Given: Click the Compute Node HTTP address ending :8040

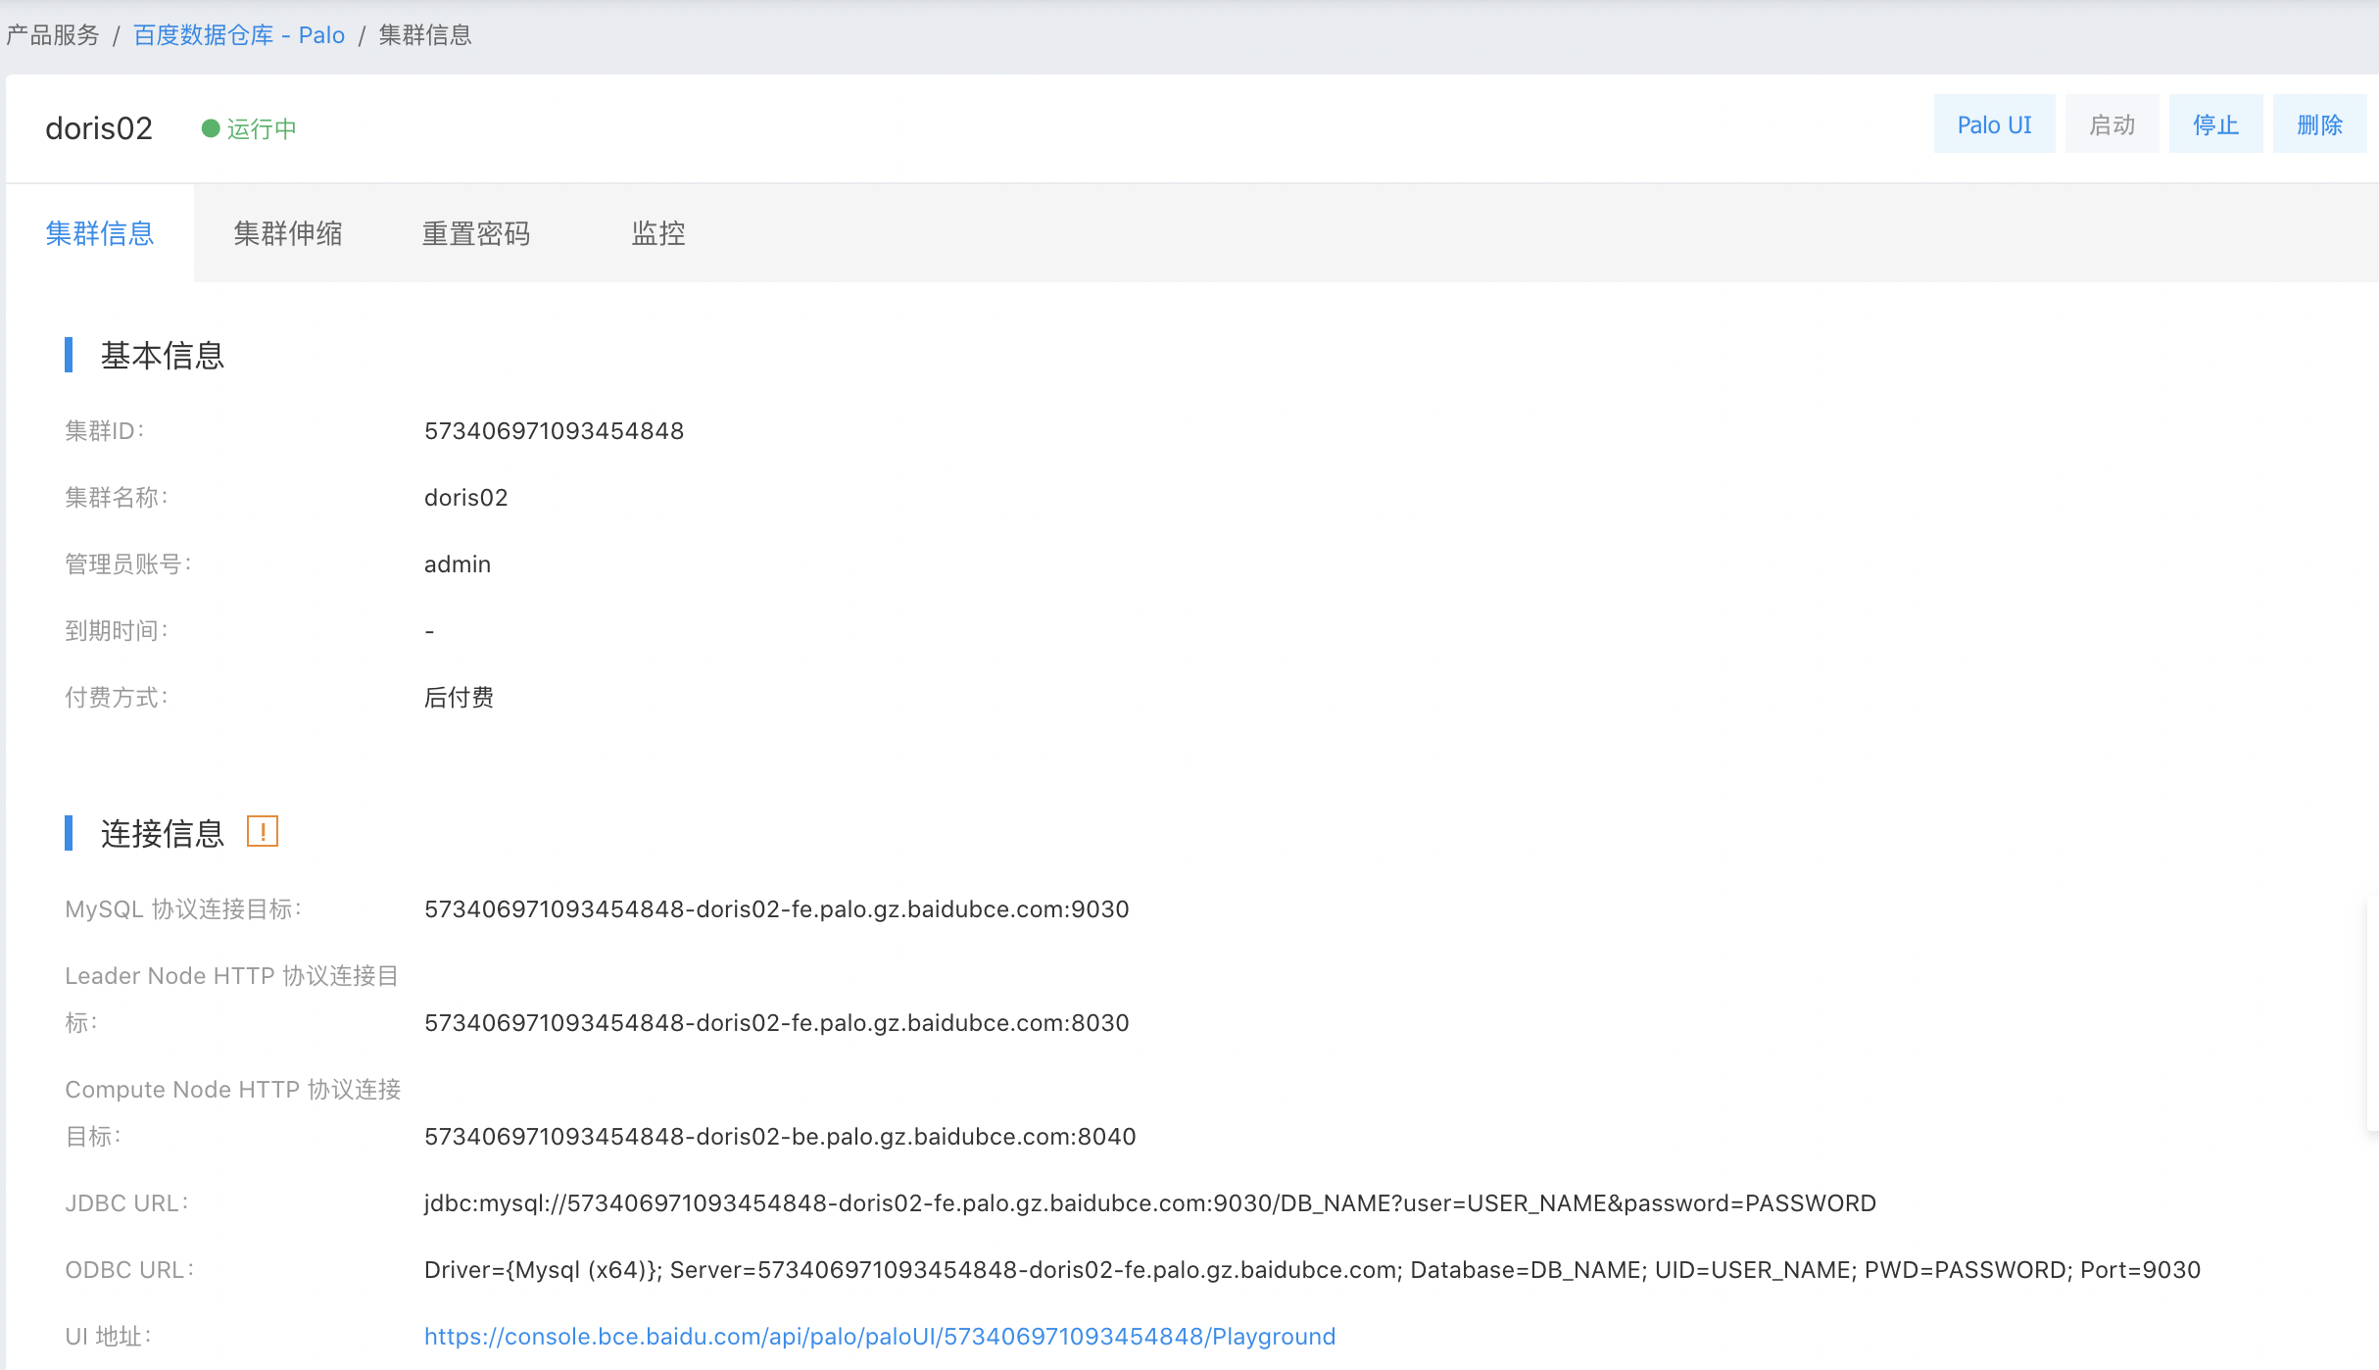Looking at the screenshot, I should [780, 1137].
